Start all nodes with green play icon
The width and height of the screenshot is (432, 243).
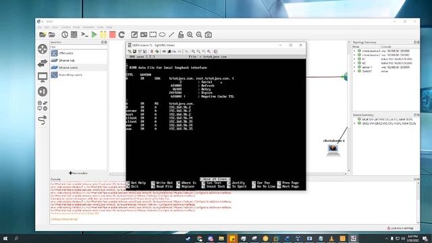click(x=94, y=34)
